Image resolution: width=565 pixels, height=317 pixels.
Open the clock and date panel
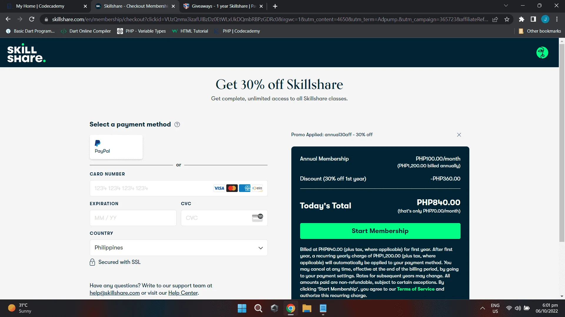547,308
